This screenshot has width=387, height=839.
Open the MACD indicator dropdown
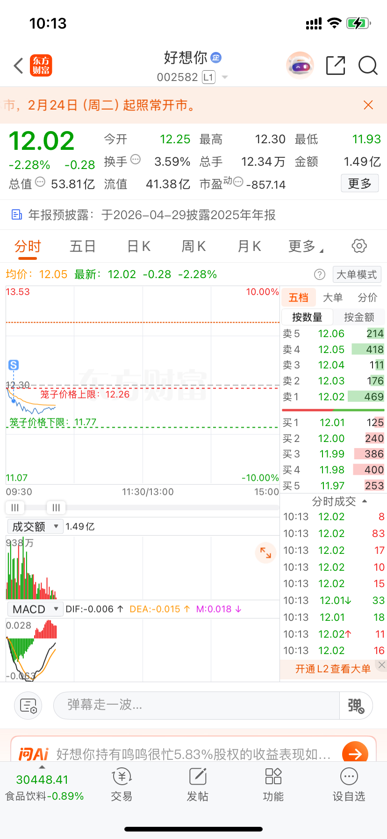pos(35,609)
